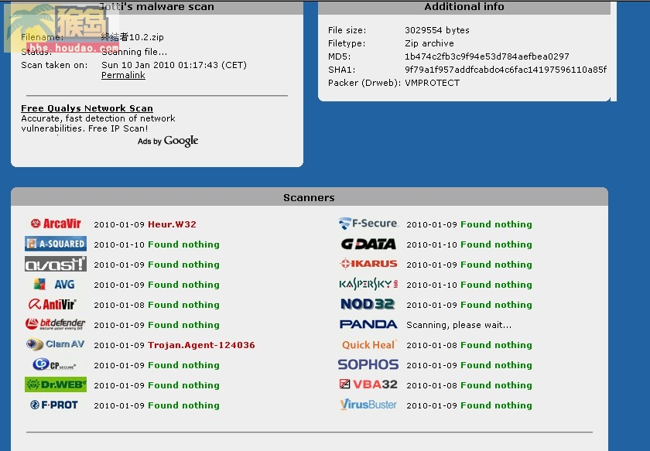Click the avast! Found nothing result
The height and width of the screenshot is (451, 650).
183,265
